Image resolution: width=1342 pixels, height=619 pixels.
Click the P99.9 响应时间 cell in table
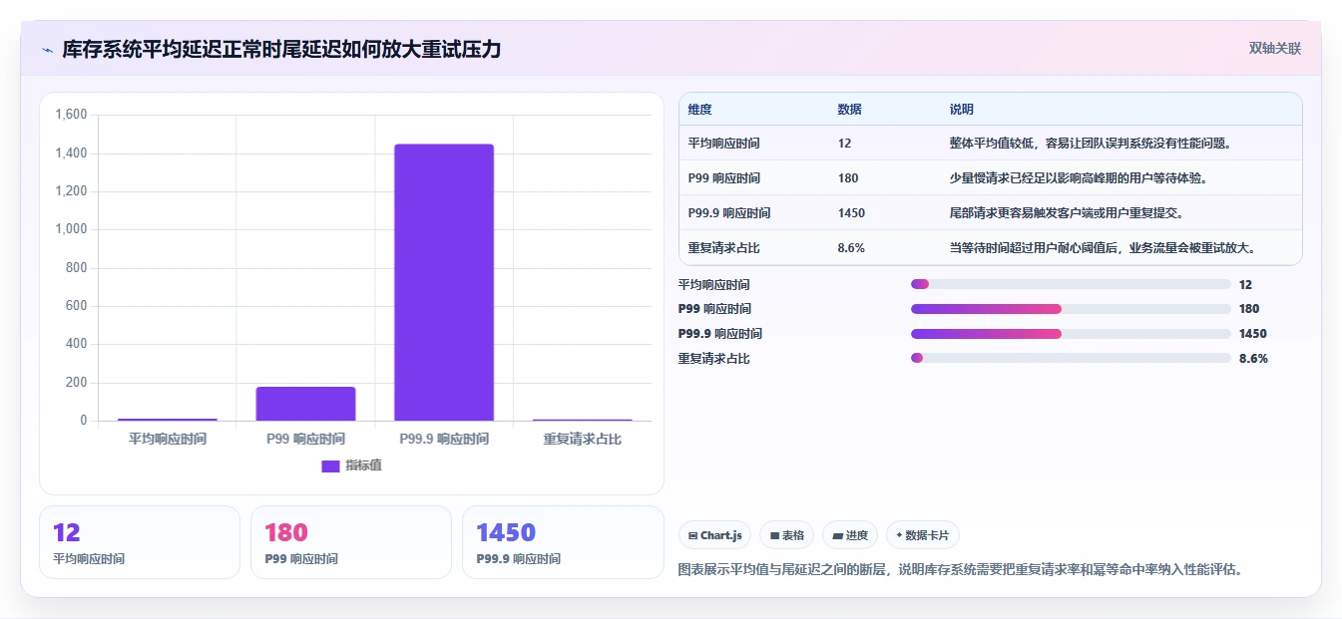click(729, 212)
